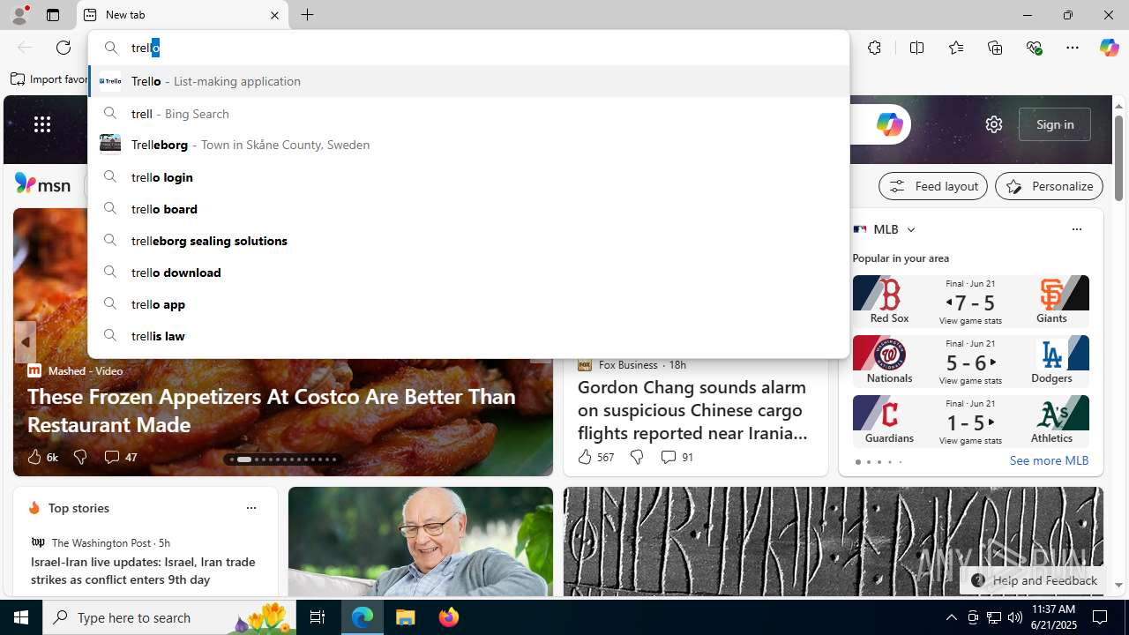
Task: Choose 'trello login' suggestion
Action: (468, 177)
